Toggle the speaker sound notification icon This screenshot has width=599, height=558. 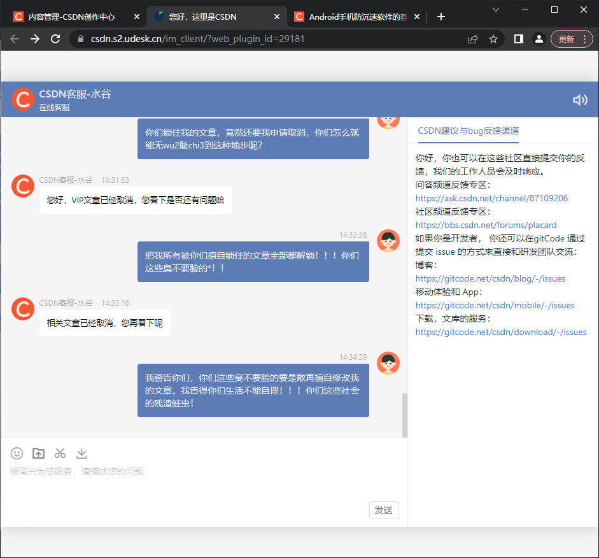pos(580,100)
